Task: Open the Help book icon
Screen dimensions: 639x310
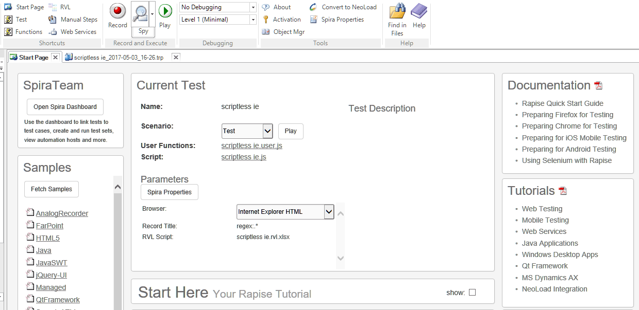Action: (419, 11)
